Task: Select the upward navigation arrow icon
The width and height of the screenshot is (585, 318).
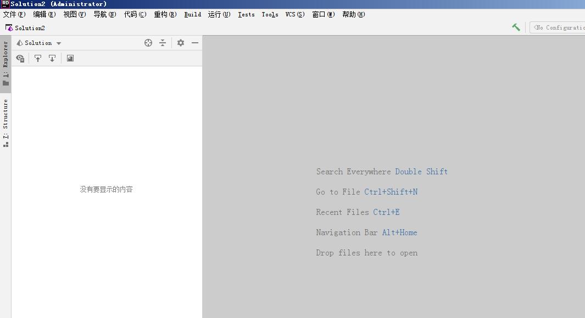Action: (x=38, y=58)
